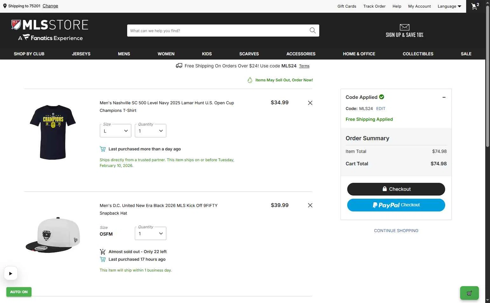Click EDIT next to code MLS24
Viewport: 490px width, 303px height.
click(x=381, y=108)
